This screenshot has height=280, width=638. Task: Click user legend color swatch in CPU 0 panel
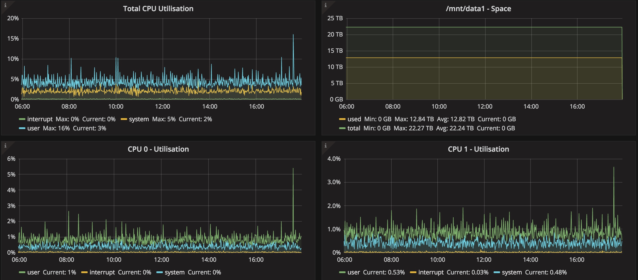(x=22, y=272)
